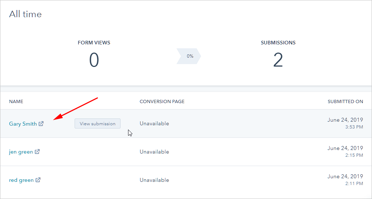Click the Submissions count of 2

[278, 60]
